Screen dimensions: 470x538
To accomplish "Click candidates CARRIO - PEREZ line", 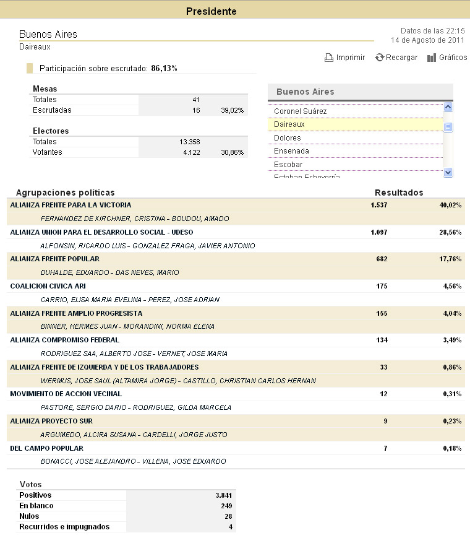I will [x=130, y=300].
